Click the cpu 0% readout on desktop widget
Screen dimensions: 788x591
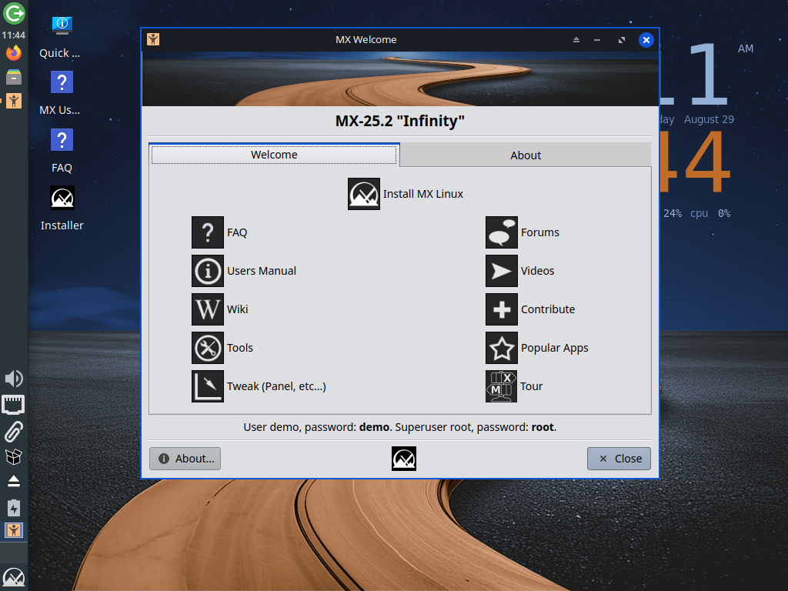coord(710,214)
